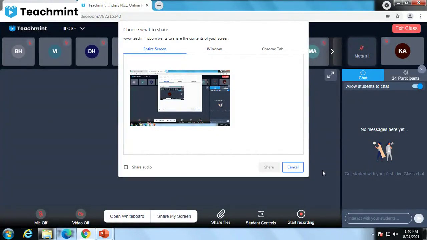Close the Teachmint browser tab

point(147,5)
